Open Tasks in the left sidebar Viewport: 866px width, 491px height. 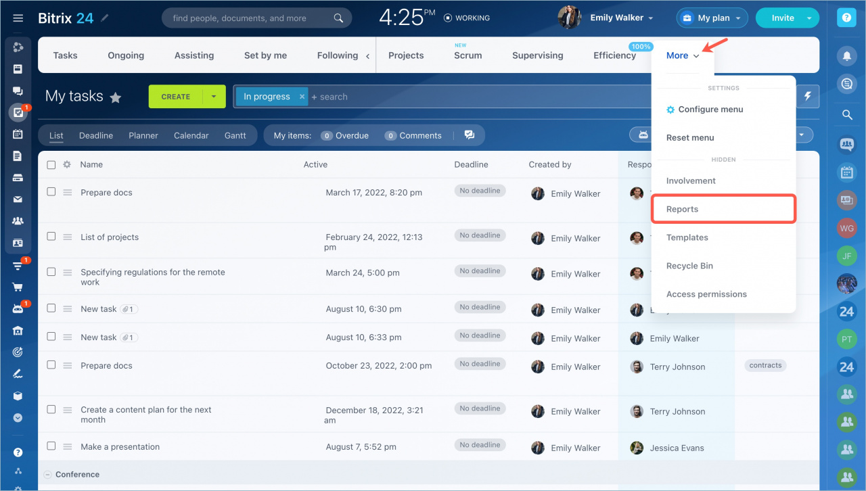pyautogui.click(x=18, y=113)
